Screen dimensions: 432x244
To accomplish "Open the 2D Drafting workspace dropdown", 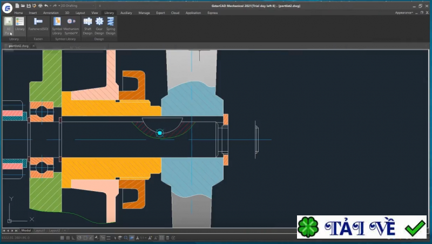I will [x=78, y=5].
